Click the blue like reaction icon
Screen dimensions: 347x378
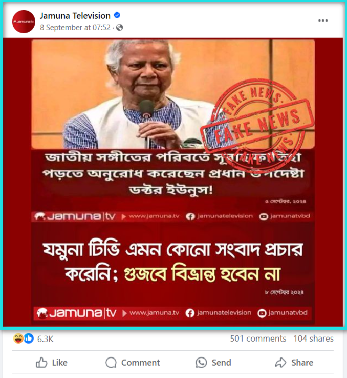click(x=29, y=339)
